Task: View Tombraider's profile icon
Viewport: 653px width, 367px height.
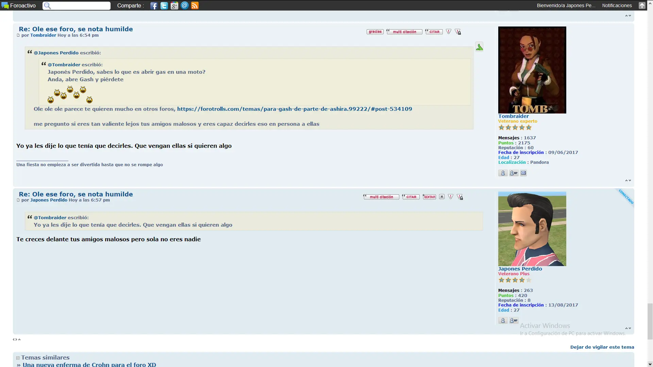Action: (x=503, y=173)
